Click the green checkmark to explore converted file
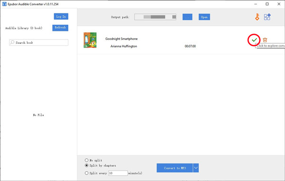Image resolution: width=285 pixels, height=181 pixels. click(x=254, y=40)
